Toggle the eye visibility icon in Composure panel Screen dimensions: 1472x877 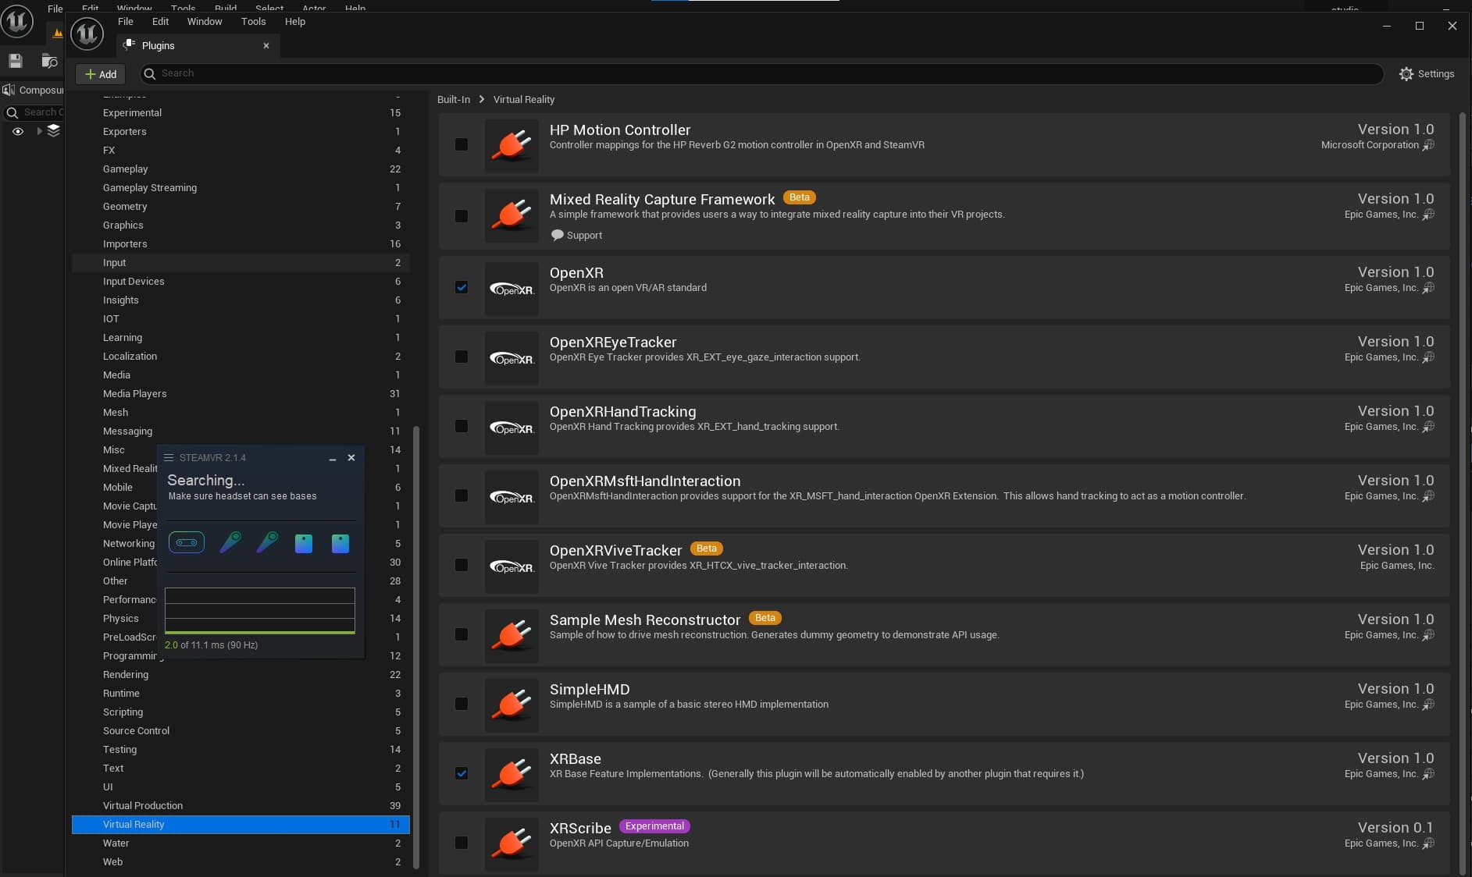[x=18, y=131]
